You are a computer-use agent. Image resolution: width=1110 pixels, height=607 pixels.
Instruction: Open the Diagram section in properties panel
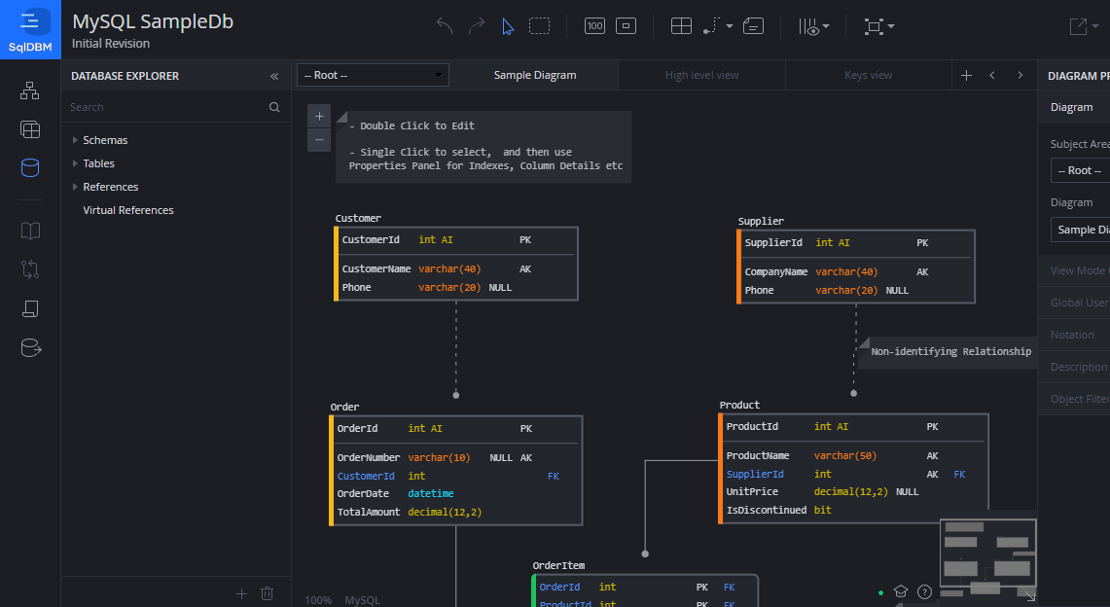tap(1074, 107)
